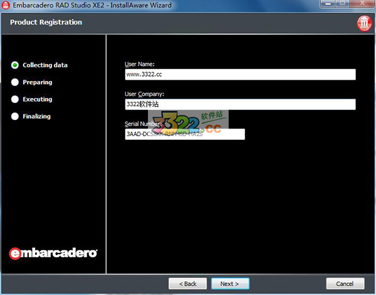Select the User Company text box
Image resolution: width=376 pixels, height=295 pixels.
(x=240, y=104)
